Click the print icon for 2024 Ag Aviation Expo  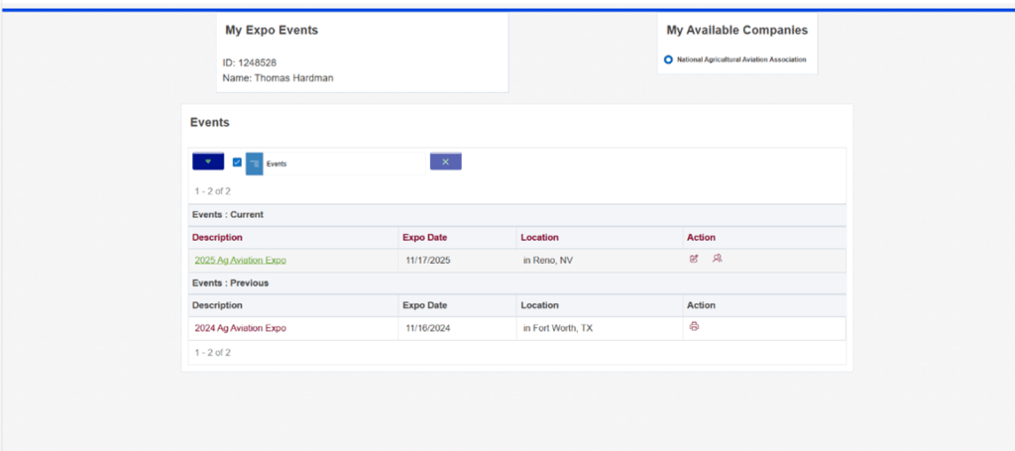tap(694, 326)
